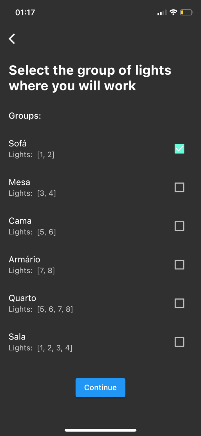The height and width of the screenshot is (436, 201).
Task: Click the Cama group name
Action: coord(20,221)
